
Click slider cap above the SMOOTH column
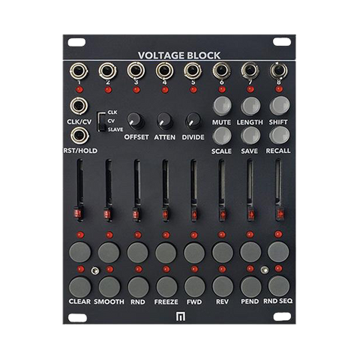coord(107,214)
